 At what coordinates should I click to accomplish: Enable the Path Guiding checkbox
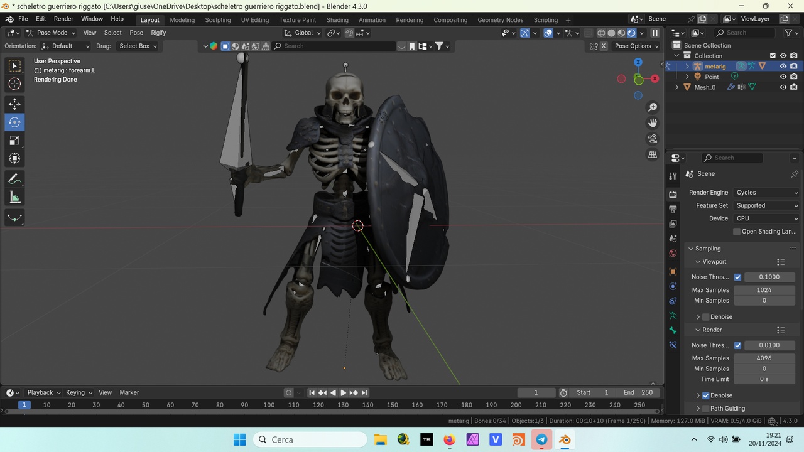coord(705,409)
